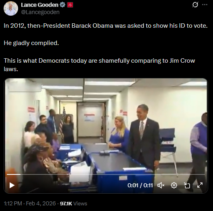The height and width of the screenshot is (211, 213).
Task: Expand the video to fullscreen
Action: (200, 185)
